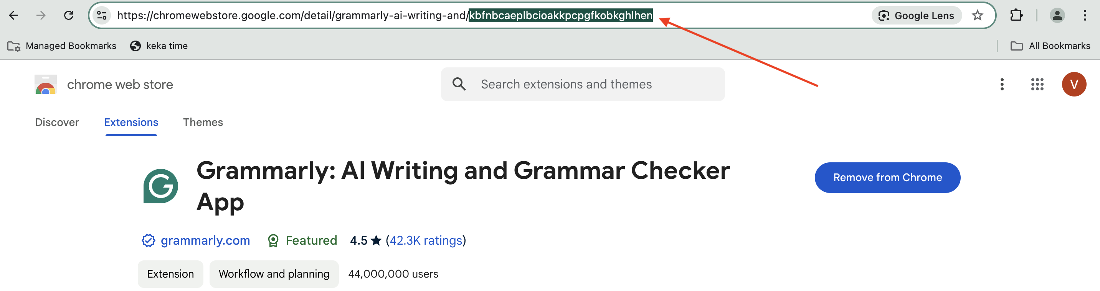Open the Extensions puzzle-piece menu
This screenshot has height=291, width=1100.
point(1016,16)
